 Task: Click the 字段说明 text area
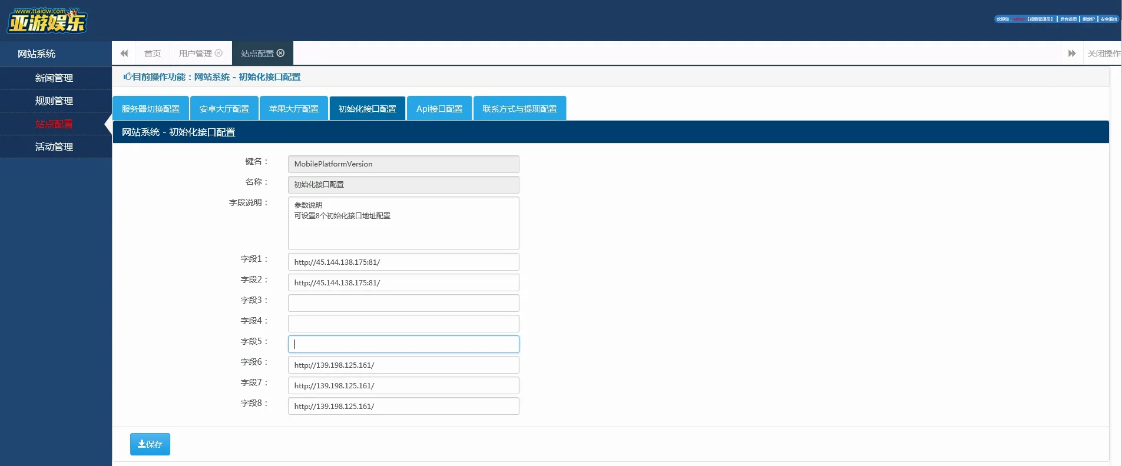403,223
